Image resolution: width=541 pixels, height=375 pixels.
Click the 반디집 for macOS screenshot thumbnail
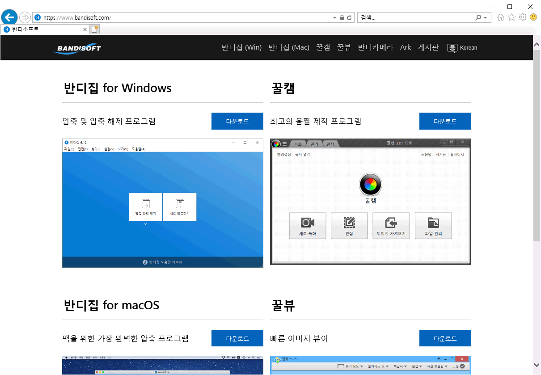[x=163, y=365]
